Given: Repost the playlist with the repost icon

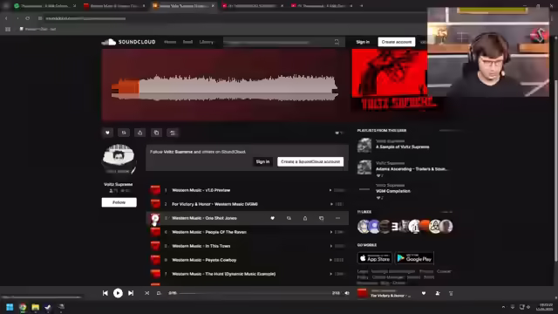Looking at the screenshot, I should tap(124, 133).
